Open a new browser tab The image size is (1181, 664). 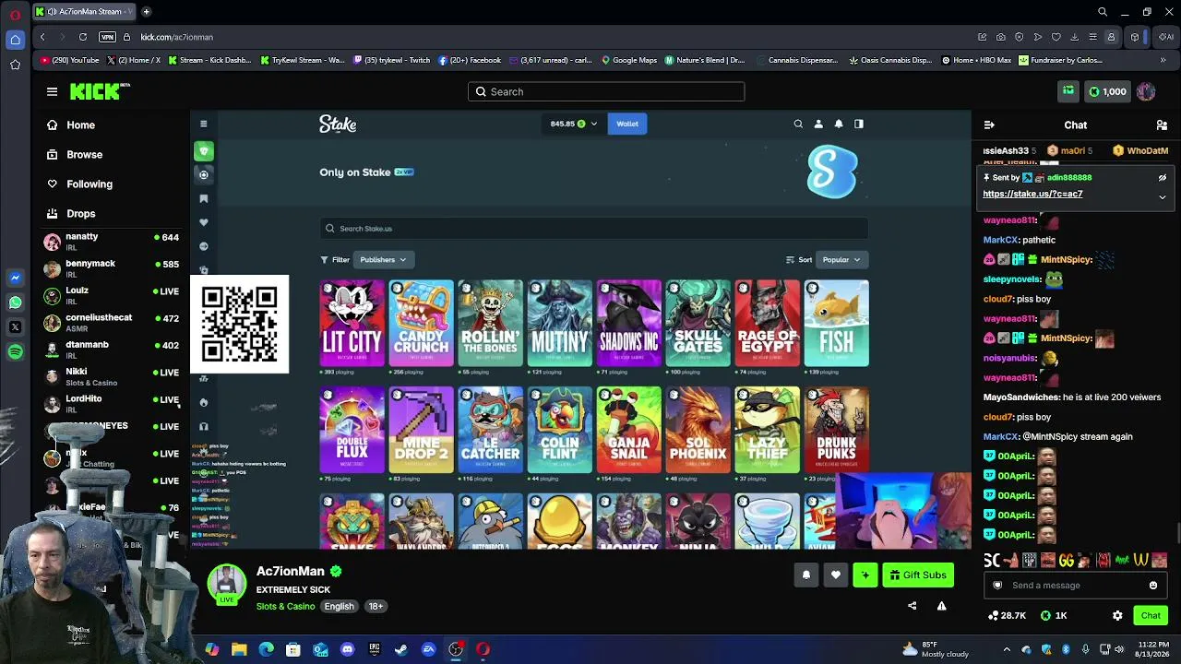(x=146, y=12)
